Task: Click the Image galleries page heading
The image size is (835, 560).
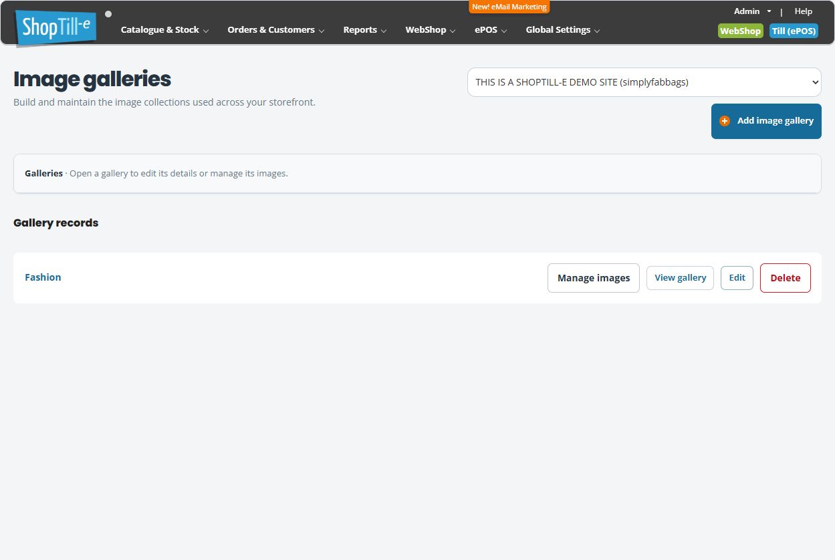Action: pyautogui.click(x=92, y=80)
